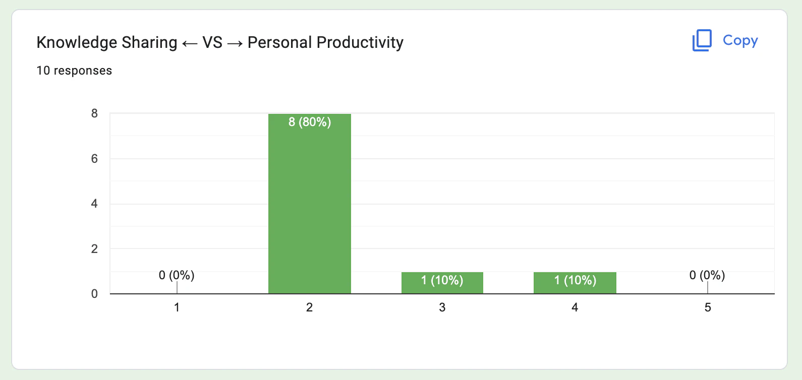Click the Copy text label

pyautogui.click(x=740, y=40)
